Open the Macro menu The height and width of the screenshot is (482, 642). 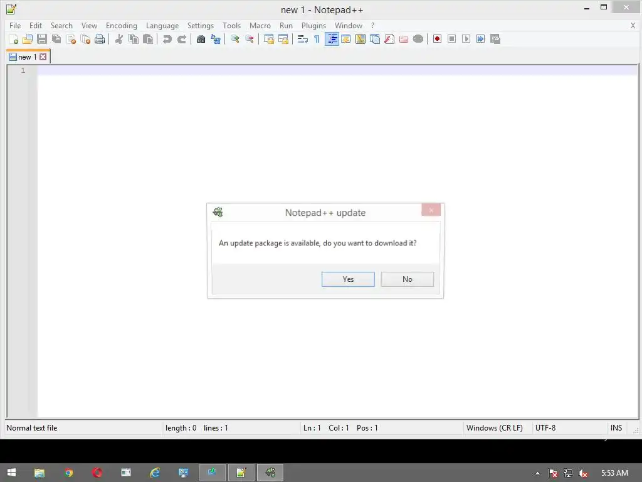coord(260,25)
